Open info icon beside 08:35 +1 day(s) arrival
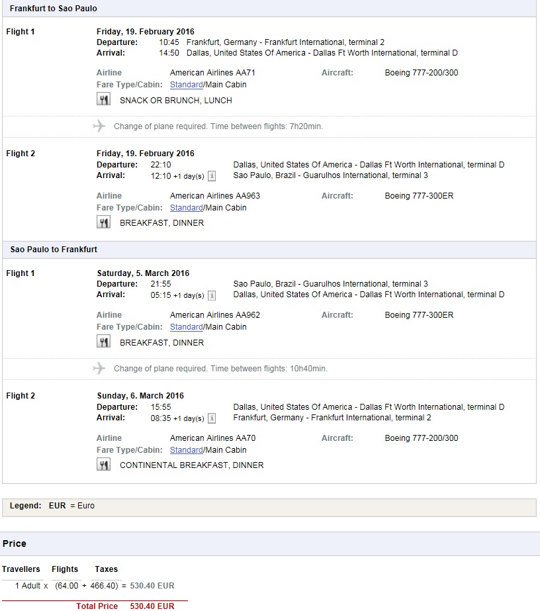The width and height of the screenshot is (540, 611). (212, 418)
